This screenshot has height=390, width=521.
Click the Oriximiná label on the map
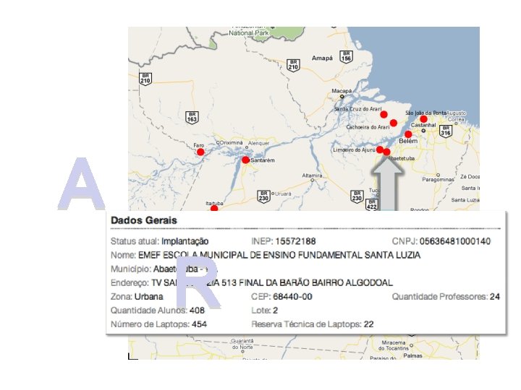click(229, 142)
